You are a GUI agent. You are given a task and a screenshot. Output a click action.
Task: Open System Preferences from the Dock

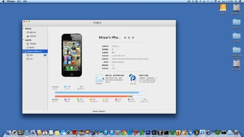coord(118,133)
